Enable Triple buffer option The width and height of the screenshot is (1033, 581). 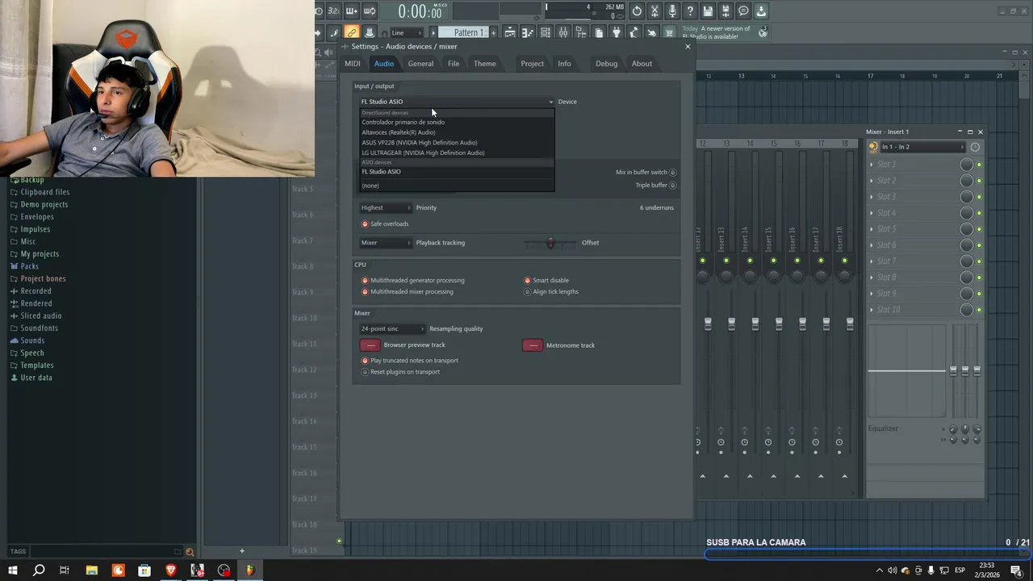(672, 185)
